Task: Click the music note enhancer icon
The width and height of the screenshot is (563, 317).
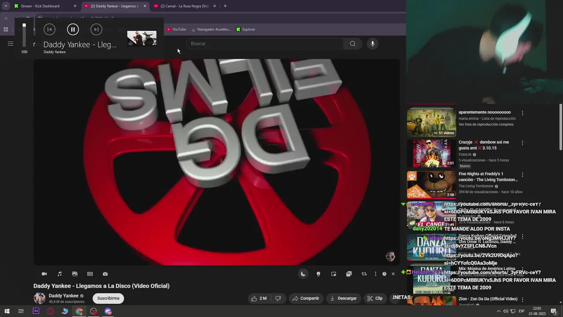Action: [x=60, y=274]
